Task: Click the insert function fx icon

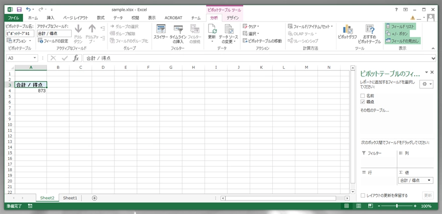Action: 76,58
